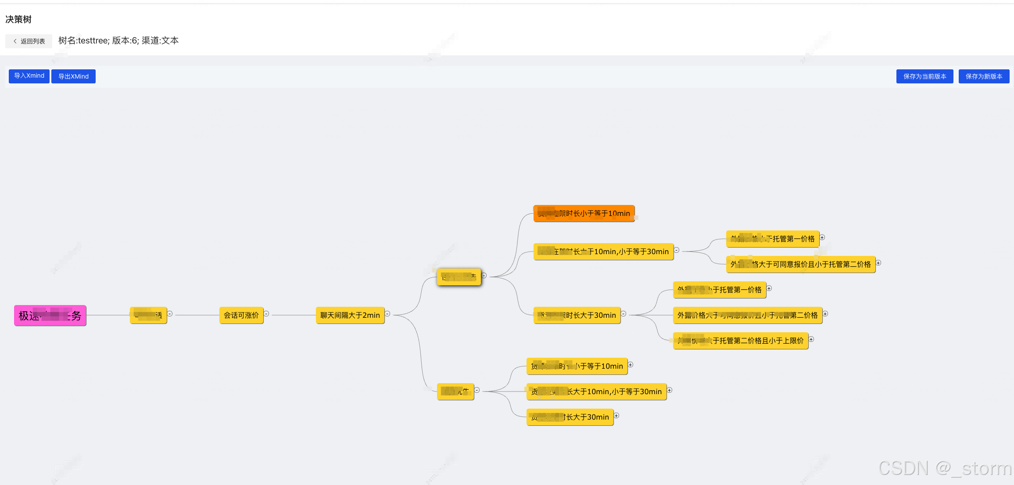Expand the 外露价格大于托管第二价格且小于上限价 node
Image resolution: width=1014 pixels, height=485 pixels.
[811, 339]
